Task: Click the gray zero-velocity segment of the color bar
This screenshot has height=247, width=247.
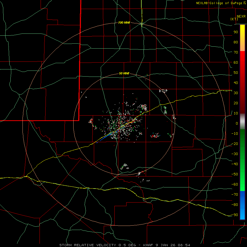Action: click(x=242, y=122)
